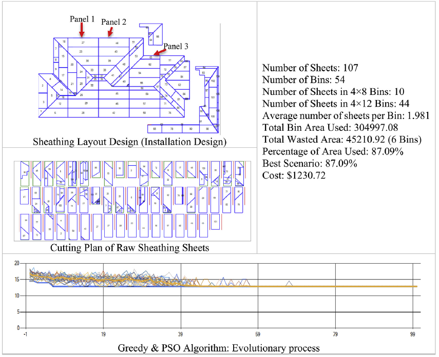Click the x-axis tick labeled 59

tap(258, 333)
